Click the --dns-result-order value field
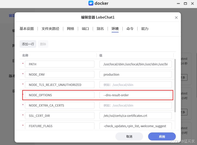The height and width of the screenshot is (145, 197). [136, 95]
